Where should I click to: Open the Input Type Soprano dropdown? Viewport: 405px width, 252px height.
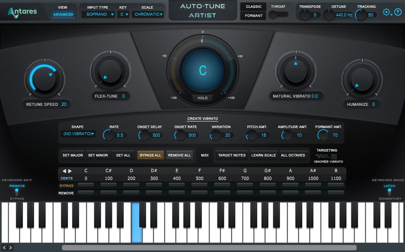98,14
